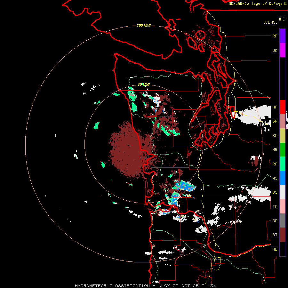Click the WS legend label
This screenshot has width=288, height=288.
275,178
